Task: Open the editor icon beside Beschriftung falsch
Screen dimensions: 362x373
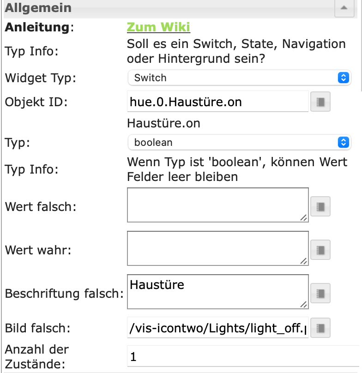Action: 320,293
